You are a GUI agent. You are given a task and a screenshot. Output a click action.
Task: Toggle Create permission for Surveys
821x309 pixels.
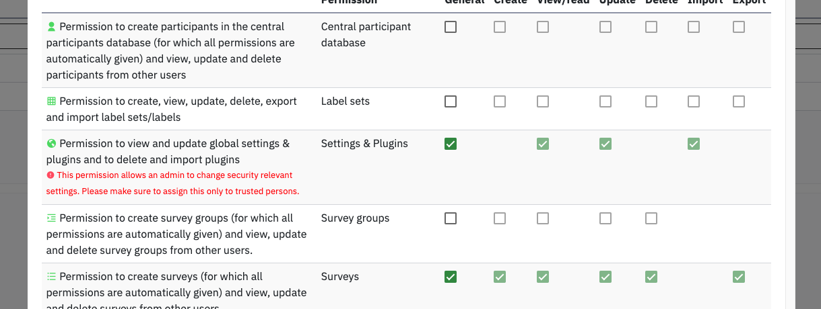500,277
